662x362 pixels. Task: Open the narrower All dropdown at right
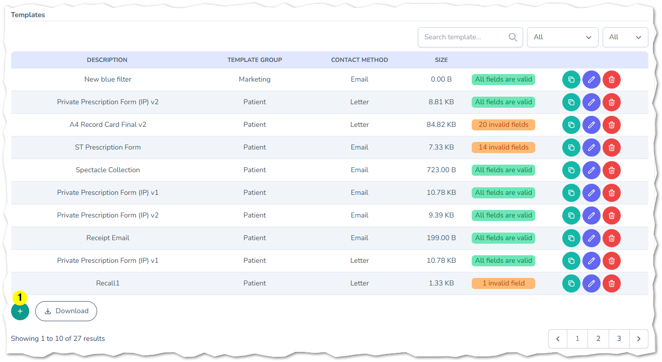click(625, 37)
